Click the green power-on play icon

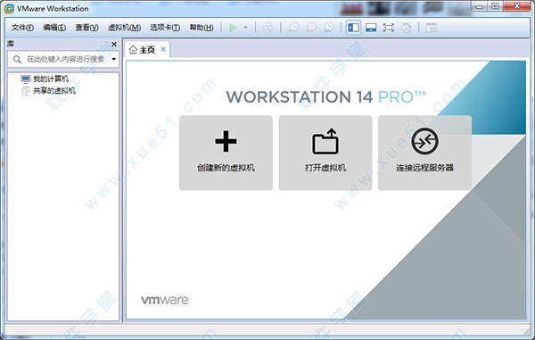pyautogui.click(x=233, y=28)
